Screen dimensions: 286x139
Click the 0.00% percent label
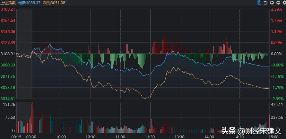(276, 54)
